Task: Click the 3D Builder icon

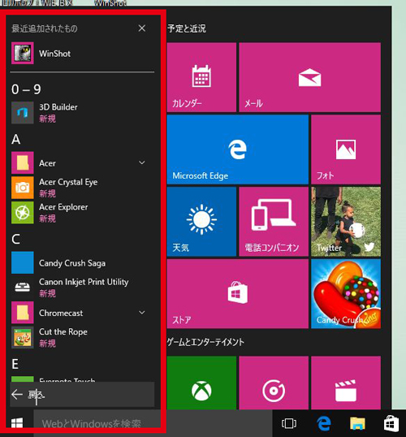Action: coord(23,113)
